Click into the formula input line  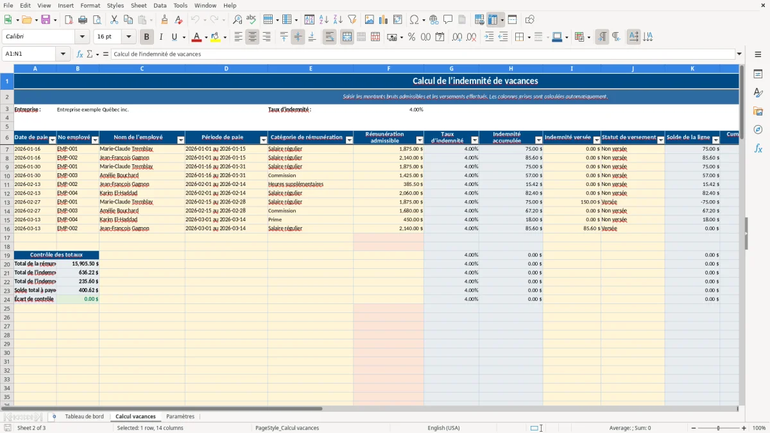click(422, 54)
